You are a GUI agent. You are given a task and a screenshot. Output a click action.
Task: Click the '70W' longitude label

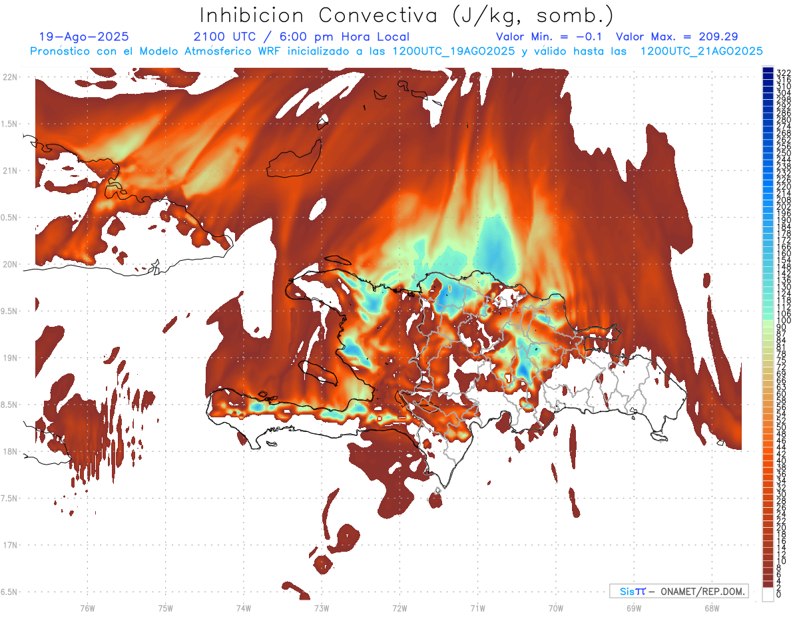pyautogui.click(x=556, y=608)
